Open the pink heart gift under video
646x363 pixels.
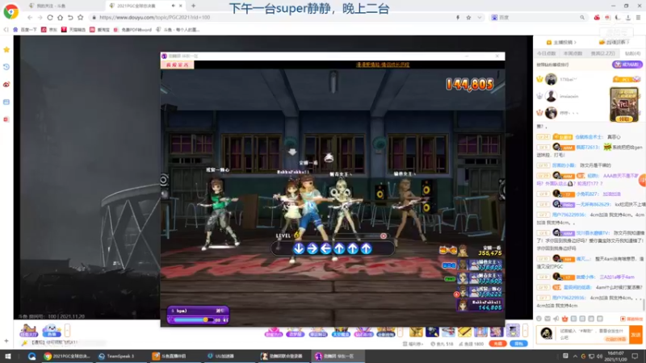pos(274,332)
